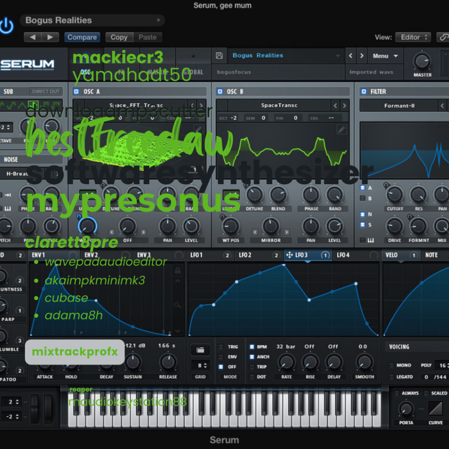
Task: Toggle filter routing for N
Action: coord(363,214)
